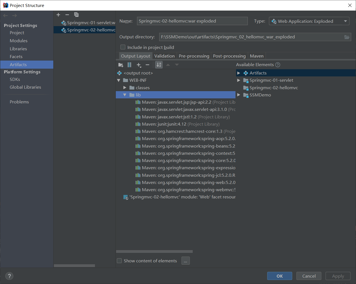Open Libraries settings page

[18, 49]
